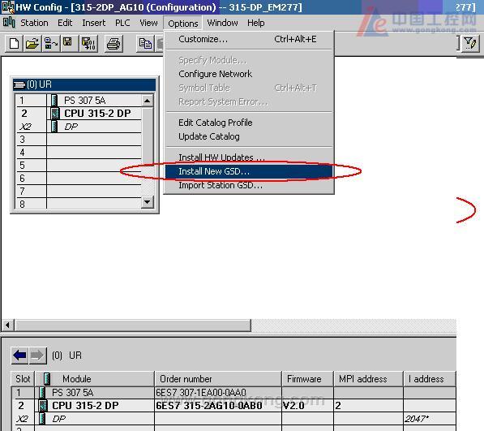Click the document icon left of Station menu
484x431 pixels.
pyautogui.click(x=9, y=23)
